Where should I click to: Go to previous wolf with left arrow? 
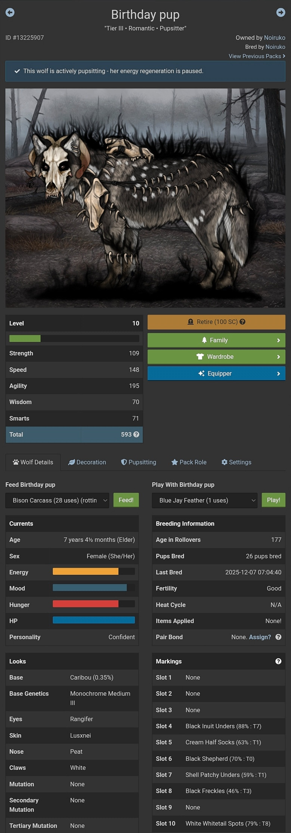tap(10, 12)
